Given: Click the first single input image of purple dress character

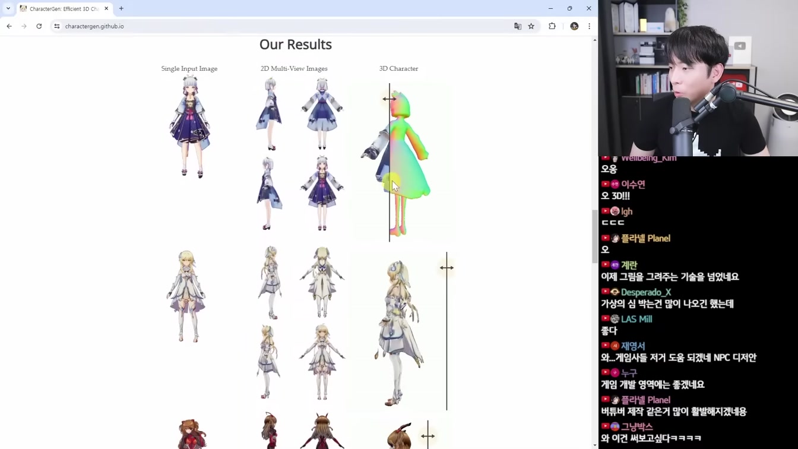Looking at the screenshot, I should click(x=189, y=127).
